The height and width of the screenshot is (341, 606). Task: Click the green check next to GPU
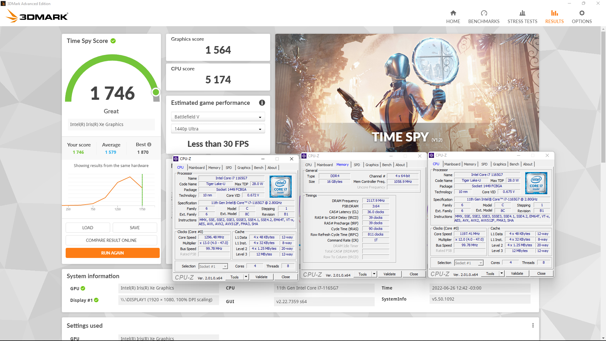[x=83, y=288]
